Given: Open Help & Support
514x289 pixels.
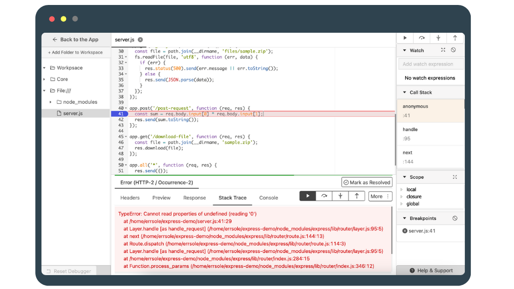Looking at the screenshot, I should (x=431, y=271).
